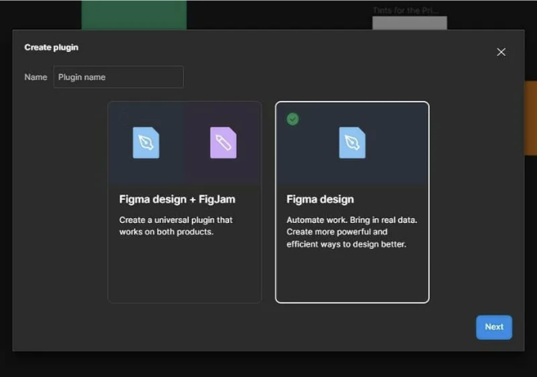537x377 pixels.
Task: Click the green checkmark on Figma design card
Action: (292, 119)
